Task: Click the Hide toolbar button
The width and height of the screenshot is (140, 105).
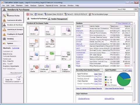Action: [x=30, y=14]
